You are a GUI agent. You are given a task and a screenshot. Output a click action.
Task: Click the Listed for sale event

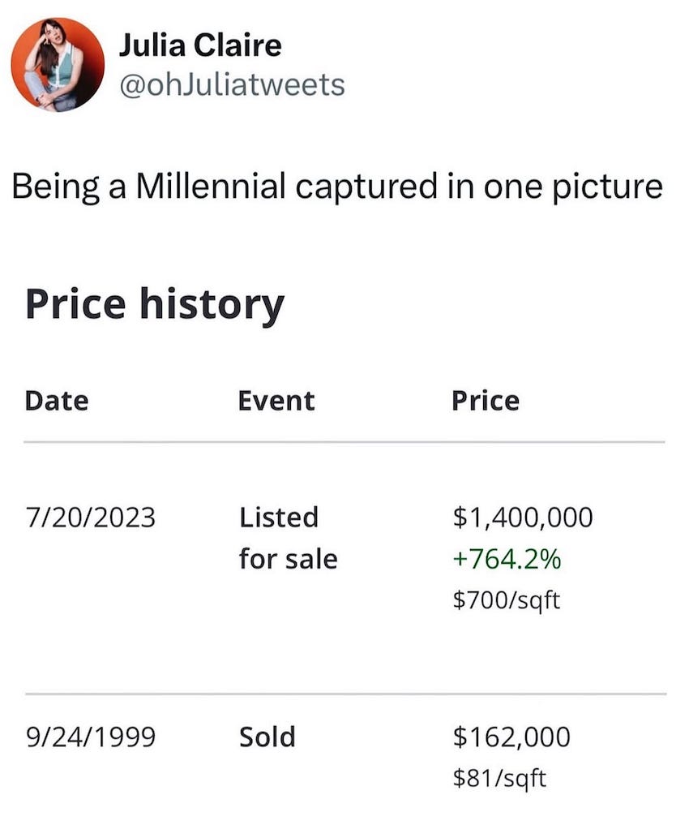coord(288,538)
